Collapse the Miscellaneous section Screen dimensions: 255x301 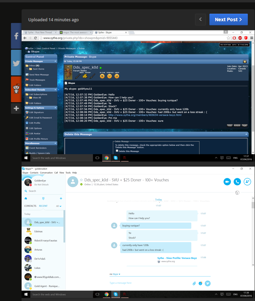click(56, 143)
